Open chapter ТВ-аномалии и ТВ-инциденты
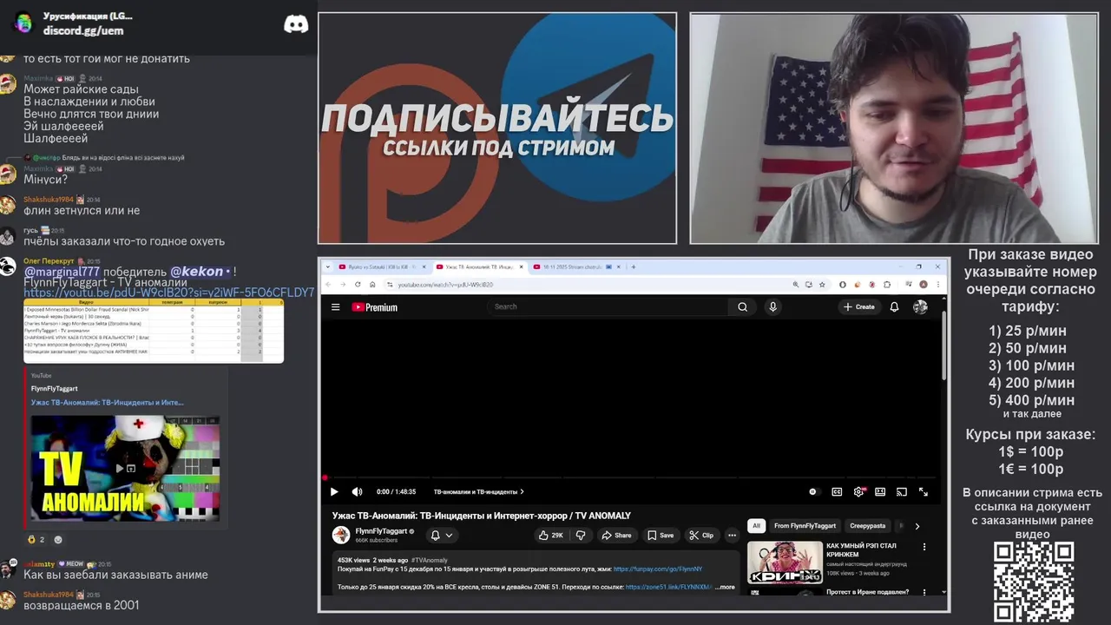1111x625 pixels. pyautogui.click(x=478, y=491)
